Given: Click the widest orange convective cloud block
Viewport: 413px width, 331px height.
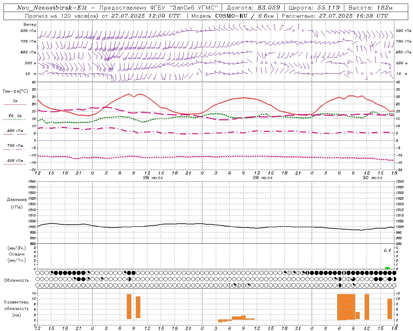Looking at the screenshot, I should [x=346, y=307].
